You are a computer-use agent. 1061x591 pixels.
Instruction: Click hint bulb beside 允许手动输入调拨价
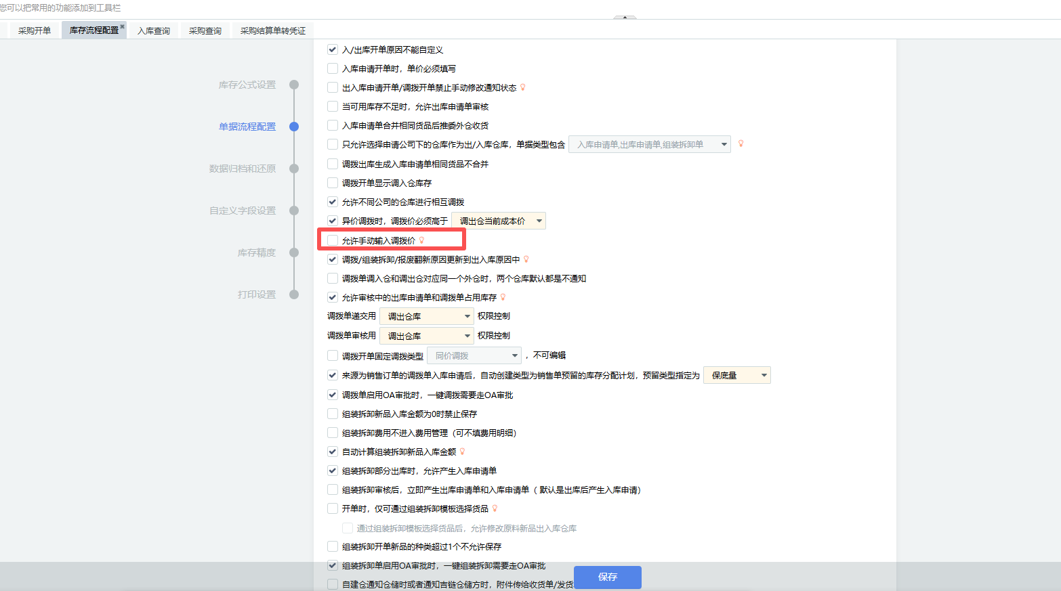(421, 240)
